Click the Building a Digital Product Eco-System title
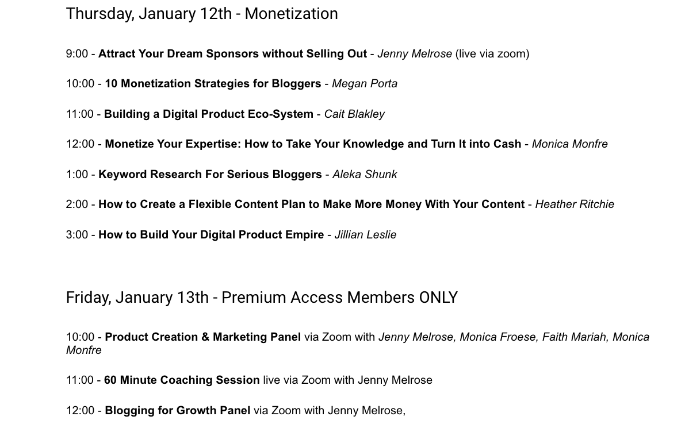This screenshot has height=424, width=685. 208,114
